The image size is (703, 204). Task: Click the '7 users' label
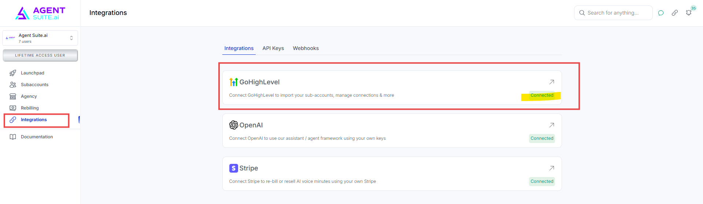(25, 42)
